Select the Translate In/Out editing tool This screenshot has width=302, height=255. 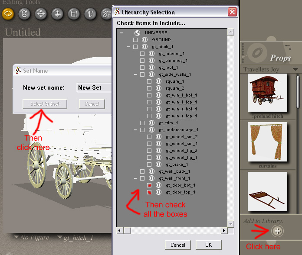57,14
